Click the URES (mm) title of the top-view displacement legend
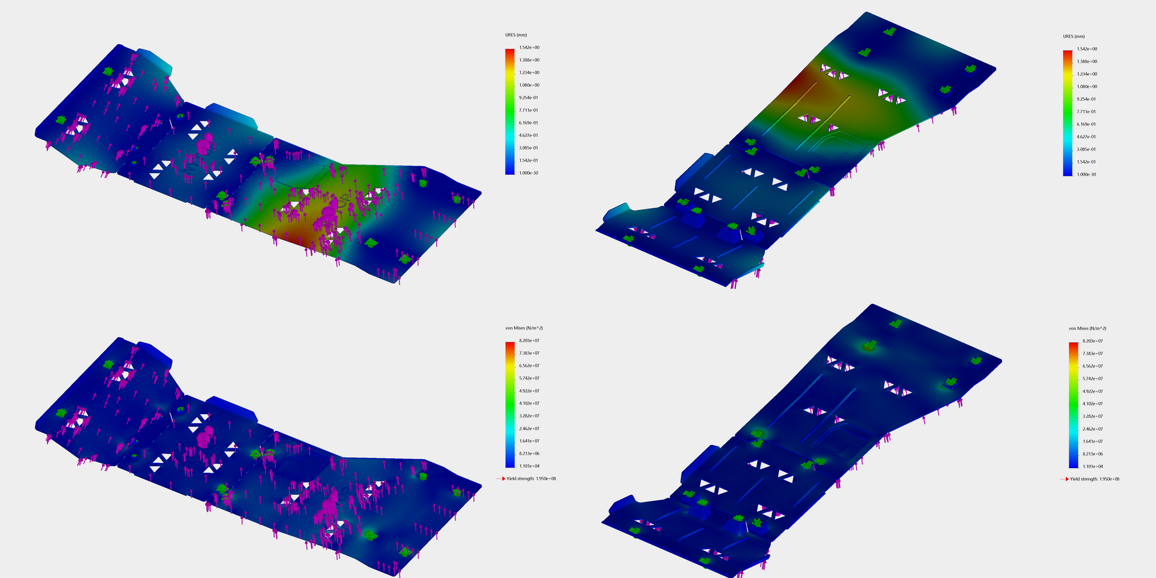 tap(516, 35)
